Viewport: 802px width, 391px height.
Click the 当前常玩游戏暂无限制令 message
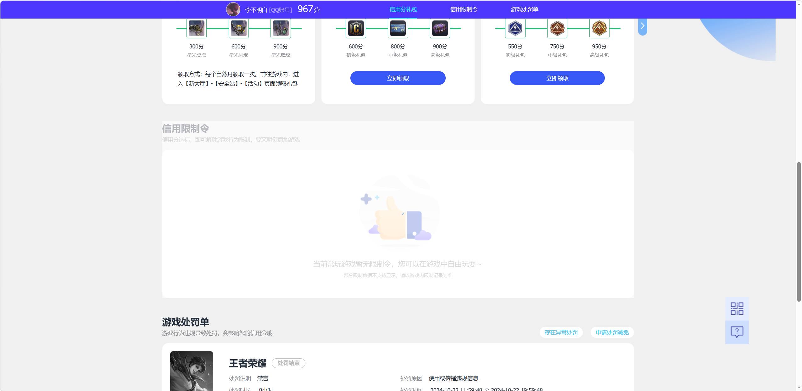coord(397,264)
